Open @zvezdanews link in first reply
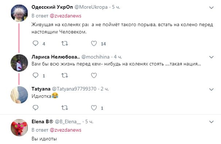Image resolution: width=221 pixels, height=144 pixels. 66,16
